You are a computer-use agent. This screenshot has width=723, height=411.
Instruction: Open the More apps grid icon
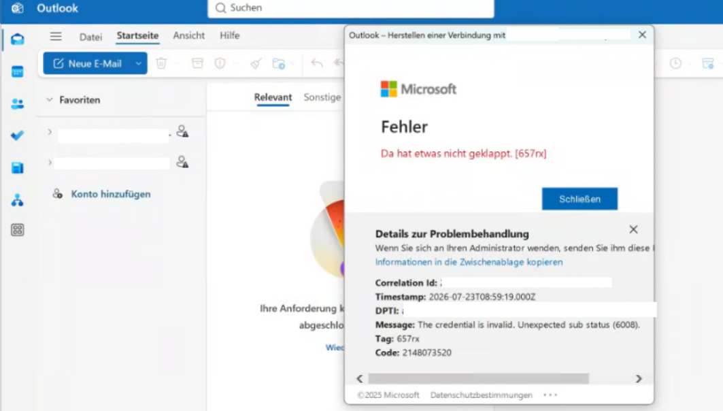click(18, 230)
